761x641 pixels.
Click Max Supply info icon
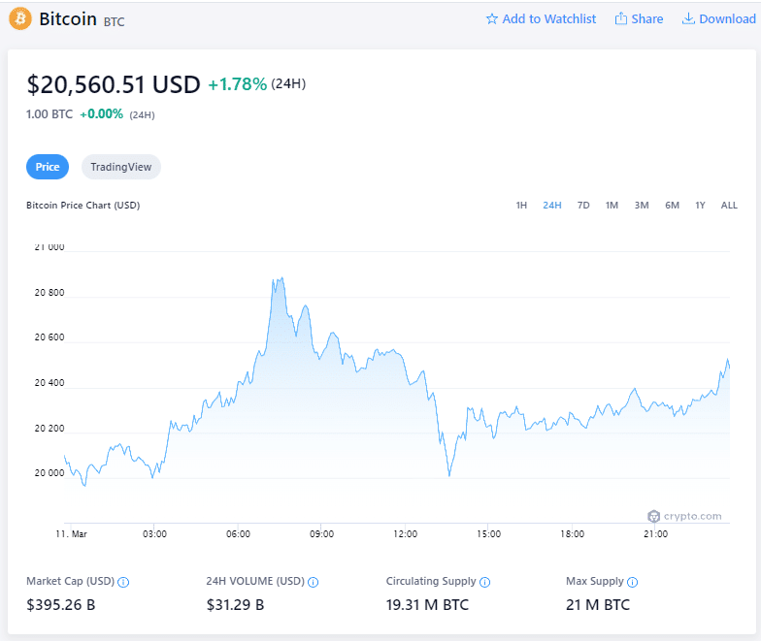pos(633,582)
